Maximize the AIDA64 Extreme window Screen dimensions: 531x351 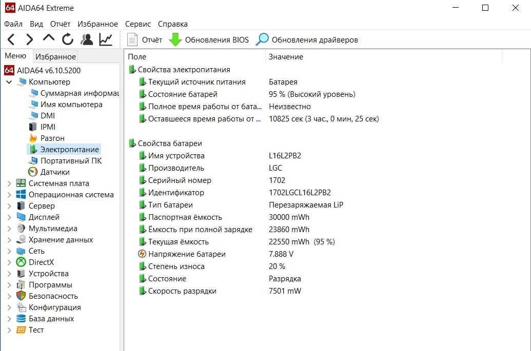tap(485, 8)
